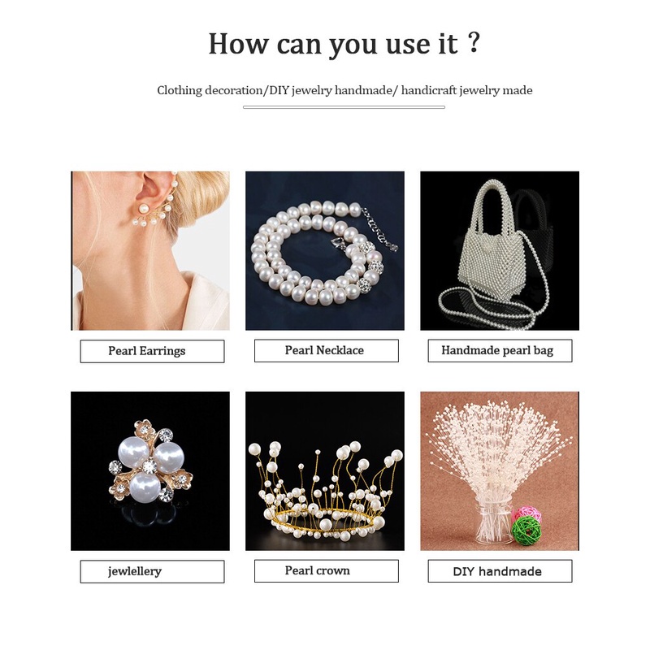The image size is (650, 650).
Task: Click the green wicker ball in bouquet photo
Action: [526, 531]
